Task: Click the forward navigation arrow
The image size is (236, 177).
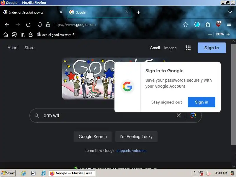Action: (18, 25)
